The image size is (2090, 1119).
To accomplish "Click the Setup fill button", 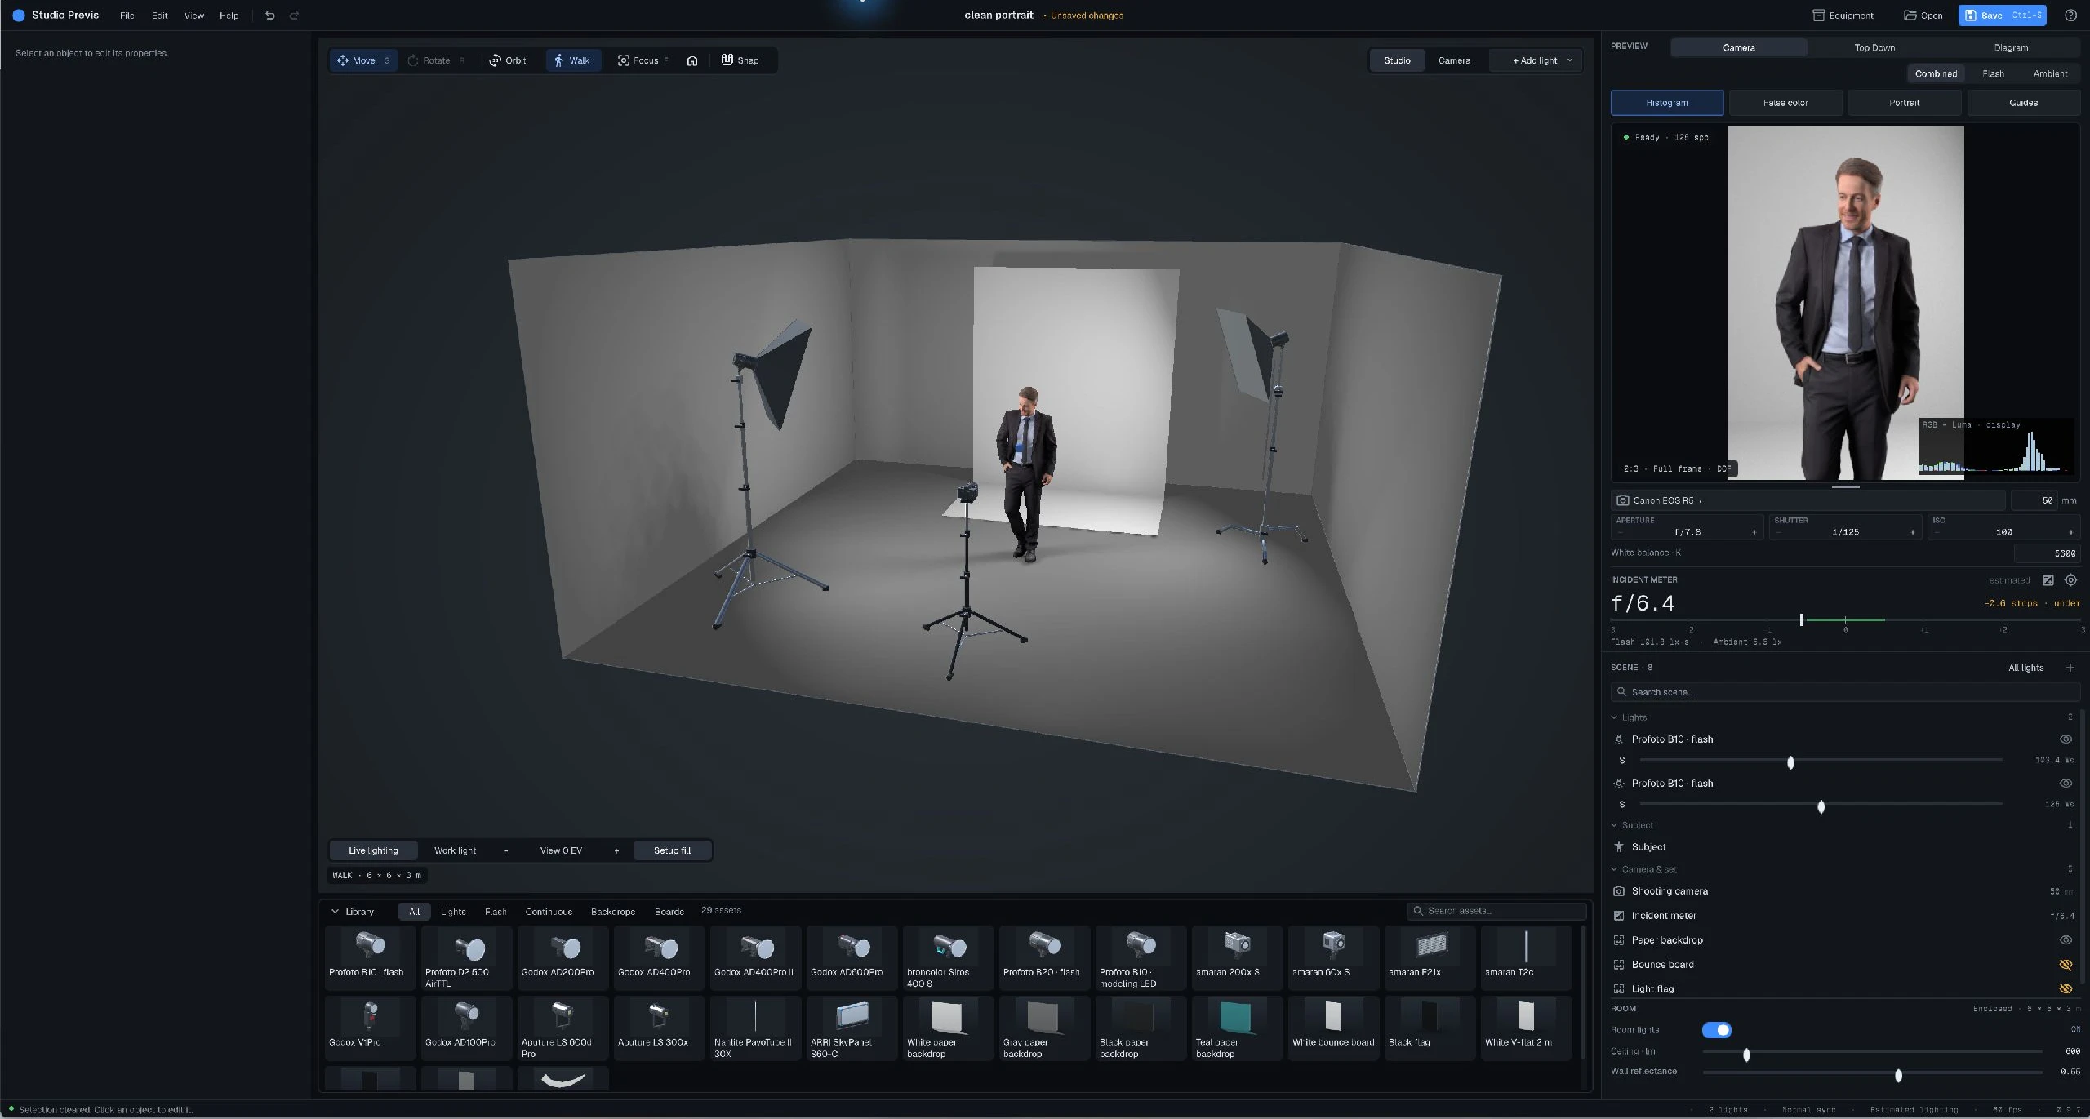I will [672, 850].
